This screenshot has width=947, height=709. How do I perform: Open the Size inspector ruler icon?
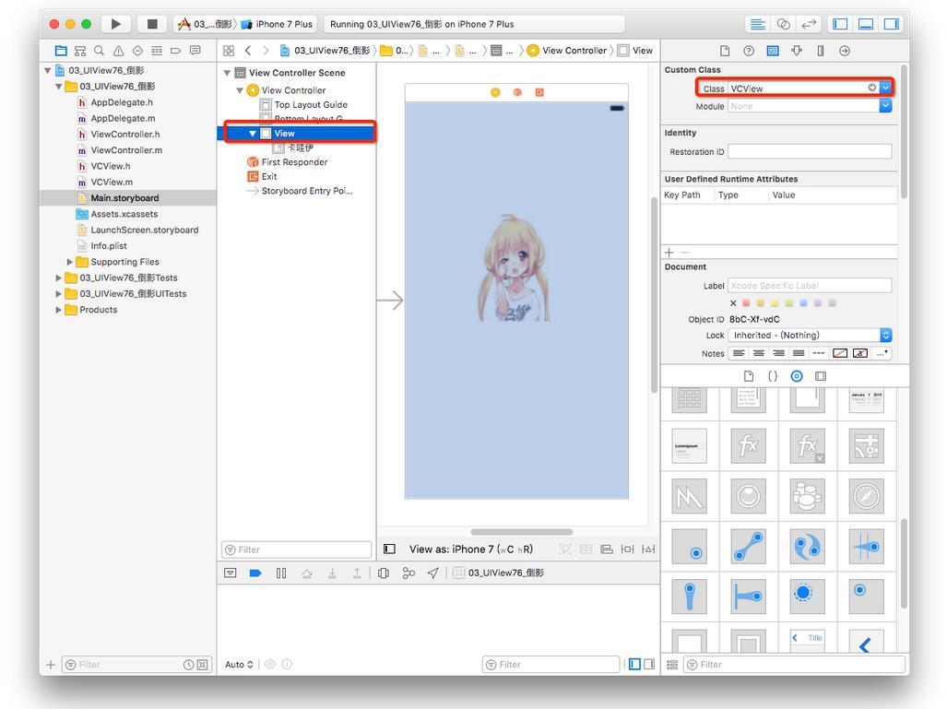(821, 51)
